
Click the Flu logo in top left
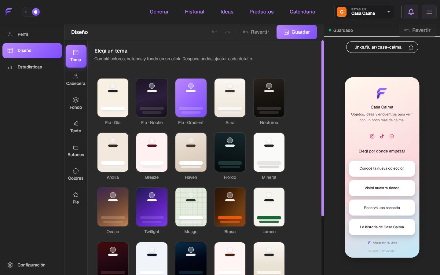coord(9,12)
